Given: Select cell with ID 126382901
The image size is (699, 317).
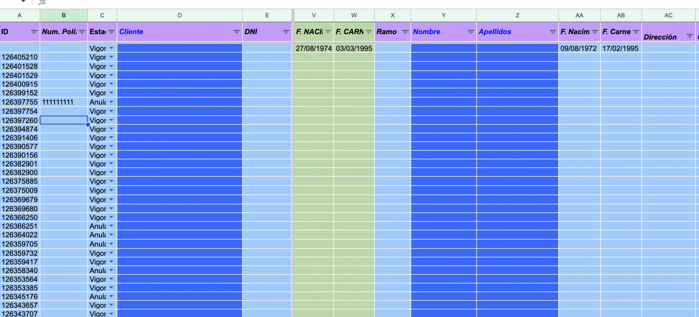Looking at the screenshot, I should point(20,164).
